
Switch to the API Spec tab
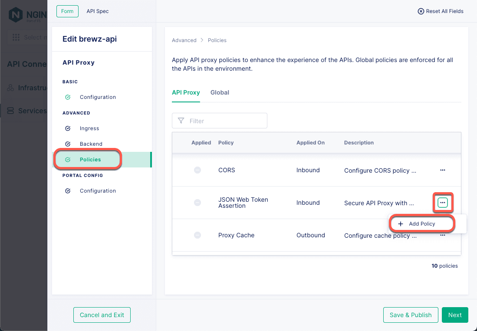pos(97,11)
